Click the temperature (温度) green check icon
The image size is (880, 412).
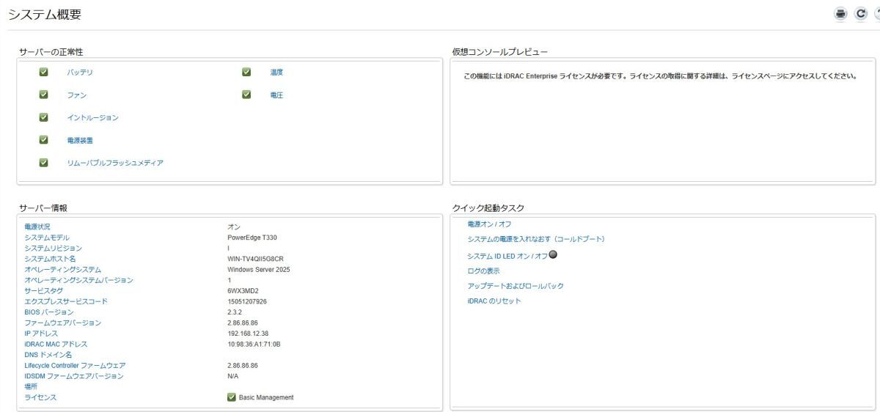pos(246,72)
